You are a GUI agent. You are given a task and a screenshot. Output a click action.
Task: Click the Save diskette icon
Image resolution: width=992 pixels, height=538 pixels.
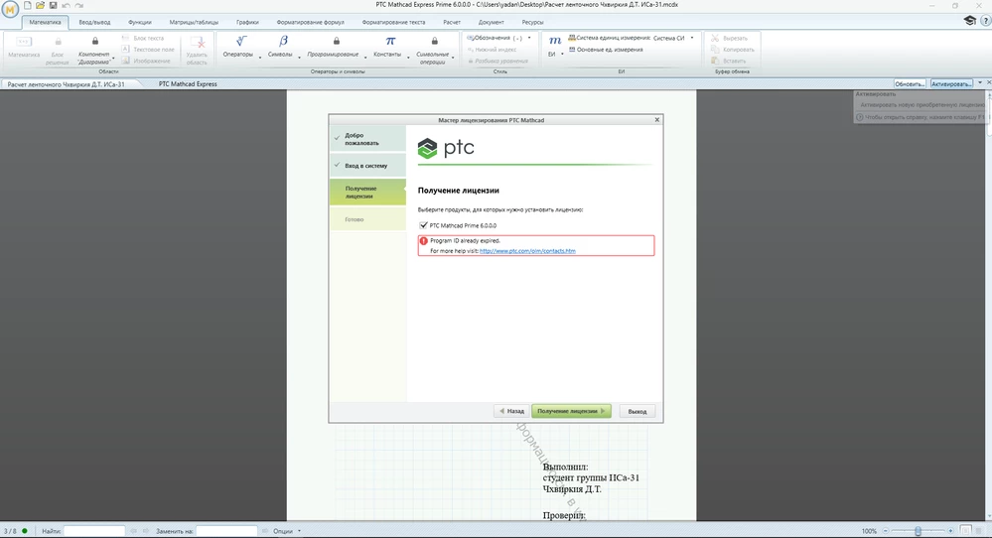point(54,5)
